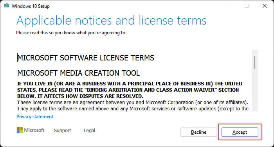Click the 'Applicable notices and license terms' title
The width and height of the screenshot is (274, 147).
coord(111,21)
